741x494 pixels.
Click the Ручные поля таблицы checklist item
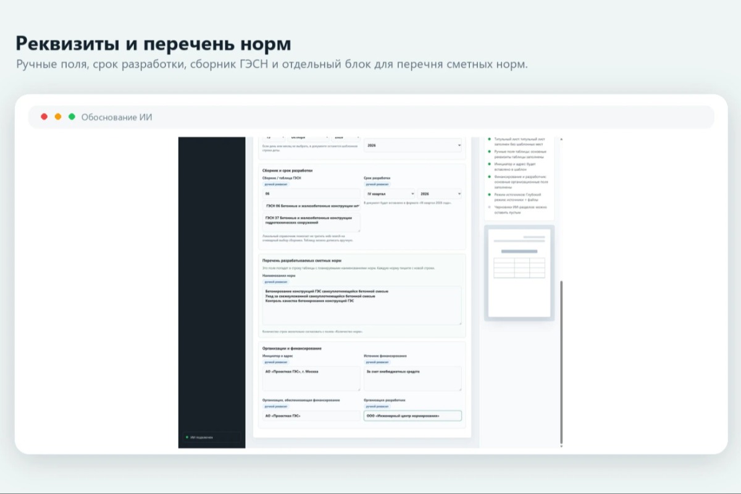517,153
